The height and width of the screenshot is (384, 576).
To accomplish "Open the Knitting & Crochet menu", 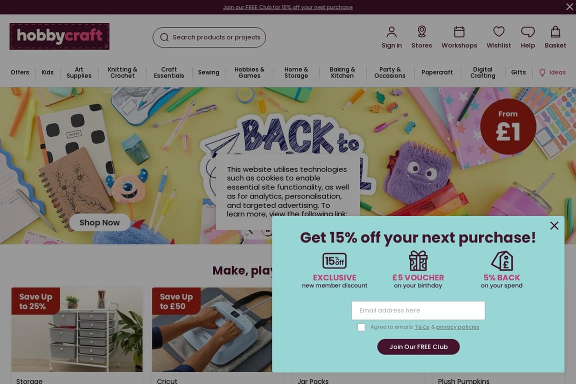I will [122, 72].
